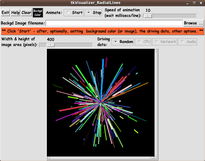205x161 pixels.
Task: Click the tkVisualizer_RadialLines title bar text
Action: click(x=96, y=3)
